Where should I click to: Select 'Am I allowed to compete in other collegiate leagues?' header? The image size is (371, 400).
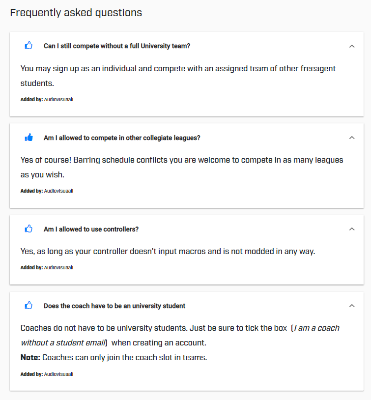point(122,138)
